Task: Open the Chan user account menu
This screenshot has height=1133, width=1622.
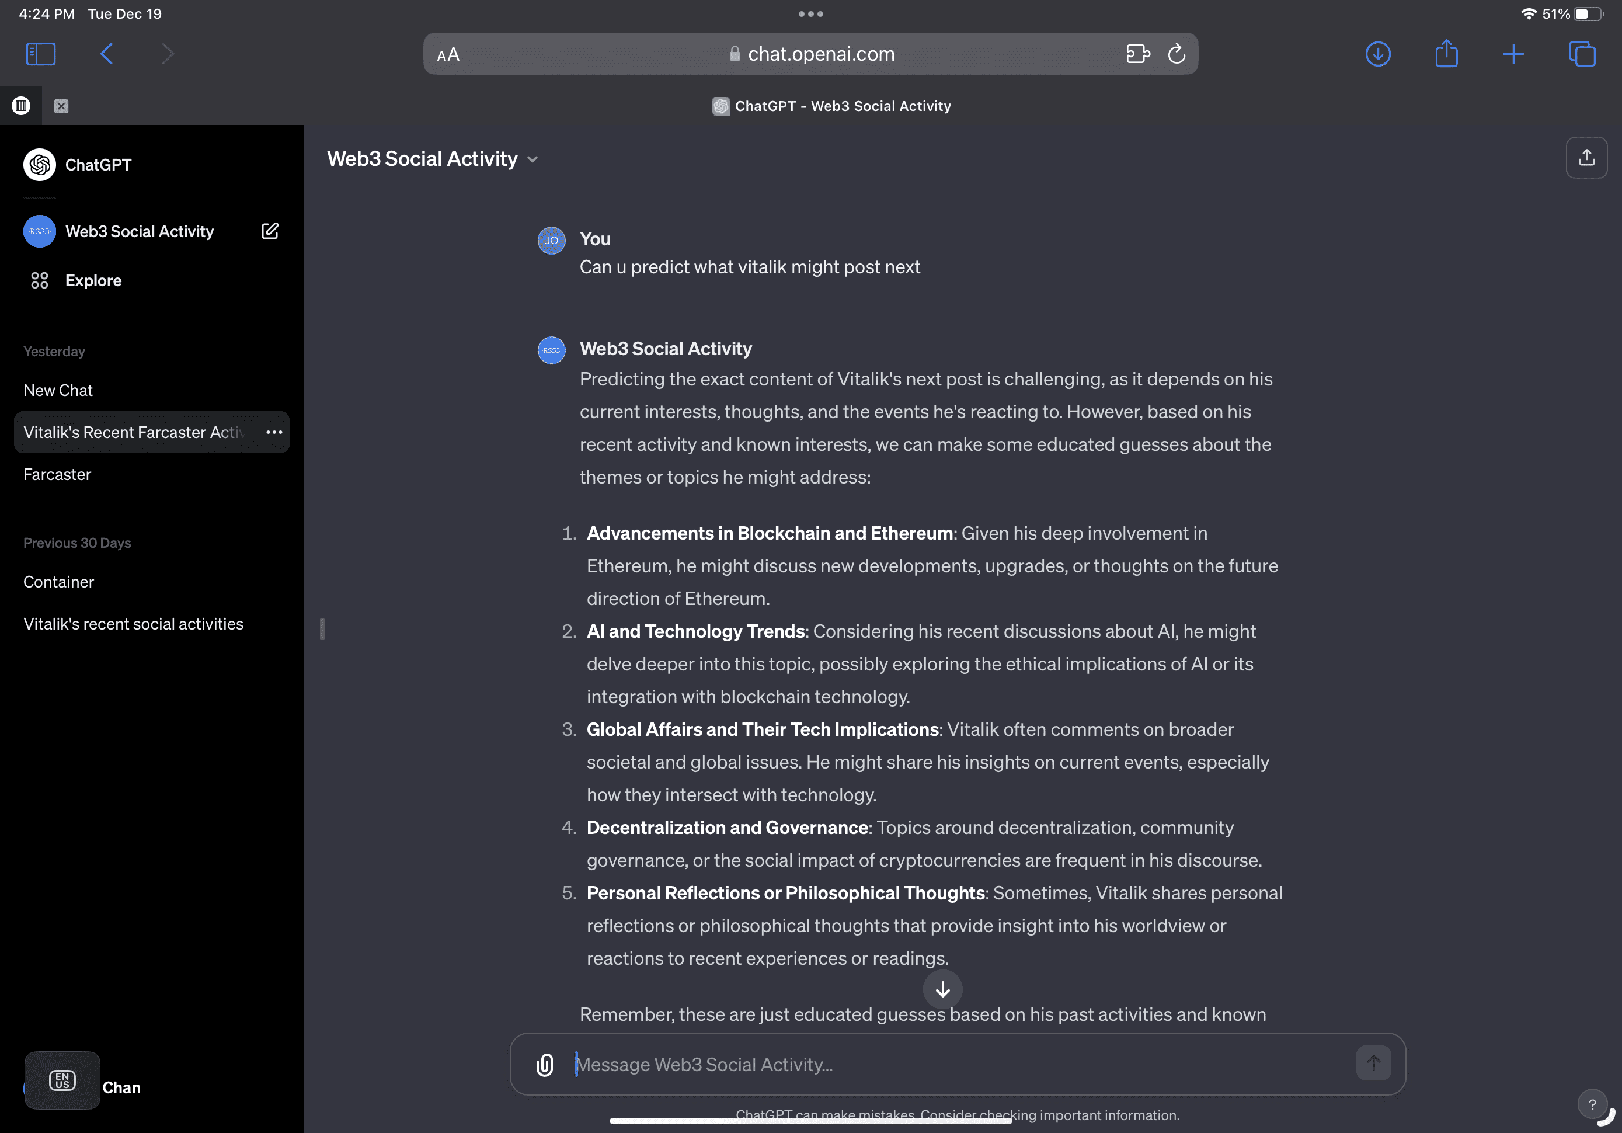Action: 121,1088
